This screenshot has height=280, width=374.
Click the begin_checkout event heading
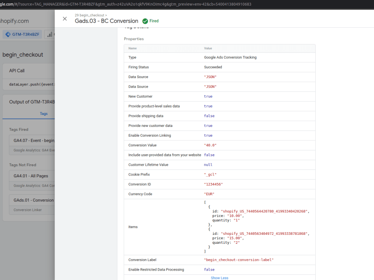(x=23, y=55)
